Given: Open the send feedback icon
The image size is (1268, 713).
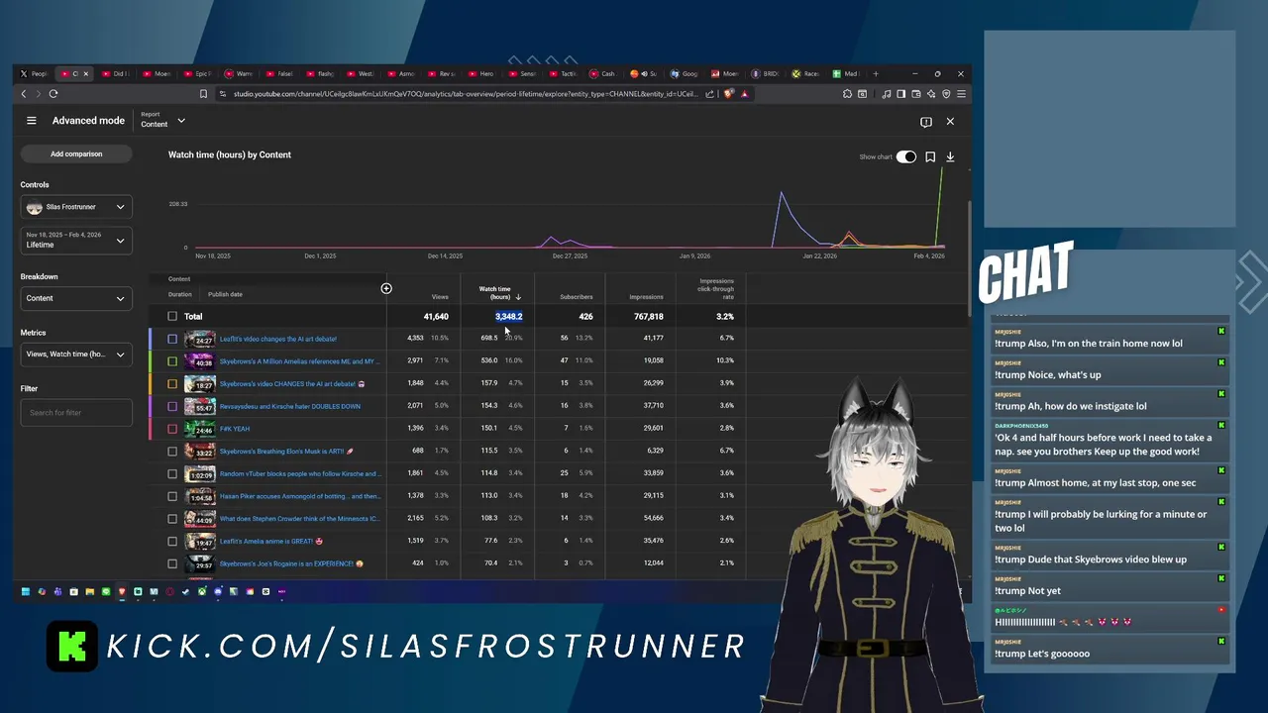Looking at the screenshot, I should pos(926,122).
